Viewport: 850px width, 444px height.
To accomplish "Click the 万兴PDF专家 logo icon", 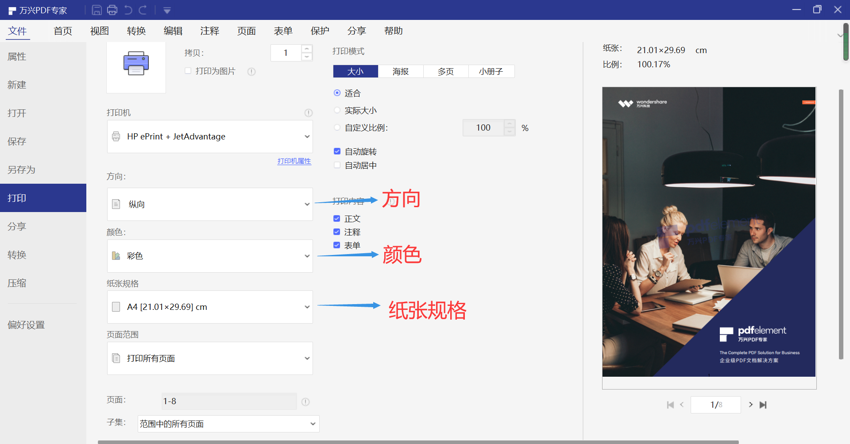I will point(11,10).
